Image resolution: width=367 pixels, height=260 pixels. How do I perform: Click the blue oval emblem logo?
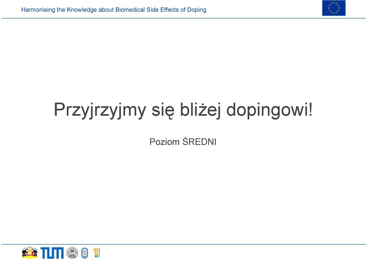click(84, 253)
